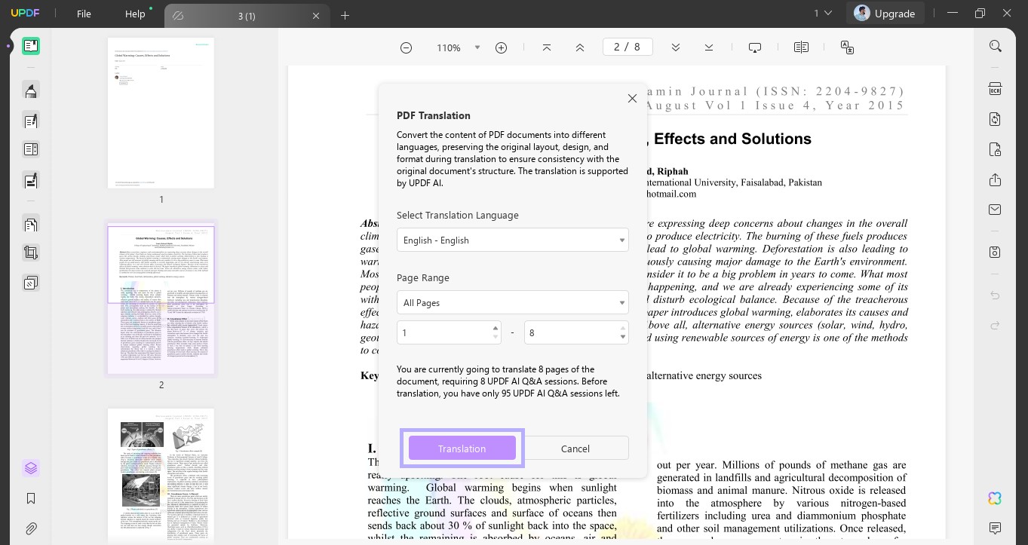The height and width of the screenshot is (545, 1028).
Task: Cancel the PDF translation dialog
Action: (575, 448)
